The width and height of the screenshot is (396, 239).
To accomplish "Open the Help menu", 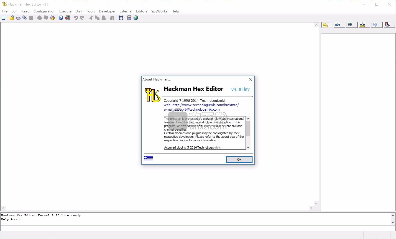I will 175,11.
